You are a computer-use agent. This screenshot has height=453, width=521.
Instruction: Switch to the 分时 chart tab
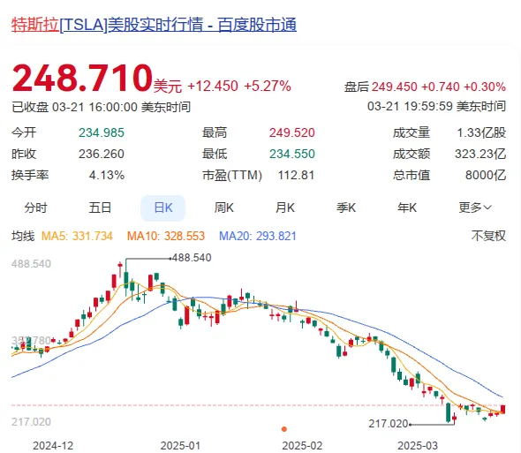tap(35, 208)
